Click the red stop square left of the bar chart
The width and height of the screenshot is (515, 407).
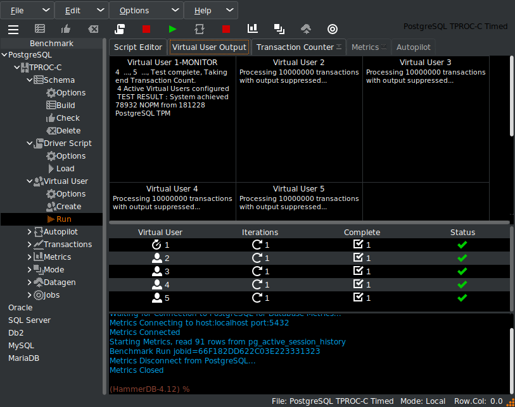[x=226, y=29]
